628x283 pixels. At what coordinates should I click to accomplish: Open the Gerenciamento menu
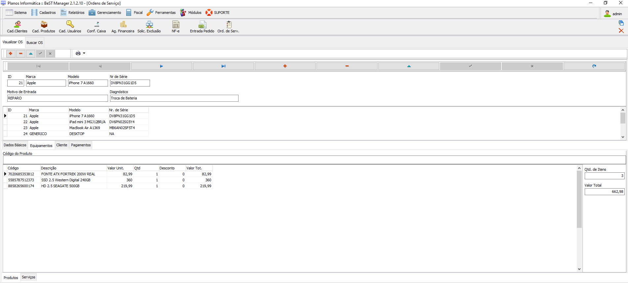click(105, 13)
